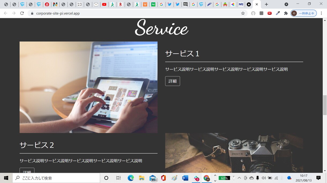Click the tablet photo for Service 1
Image resolution: width=327 pixels, height=183 pixels.
coord(88,87)
